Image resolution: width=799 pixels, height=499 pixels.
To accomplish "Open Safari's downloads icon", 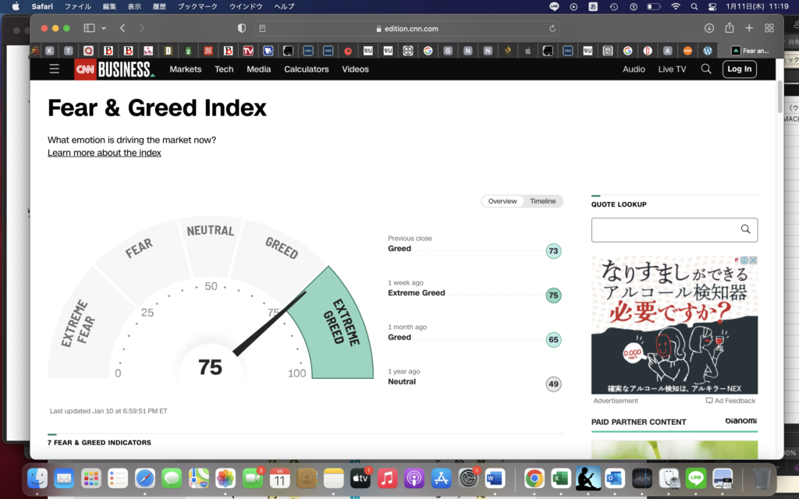I will (x=709, y=27).
